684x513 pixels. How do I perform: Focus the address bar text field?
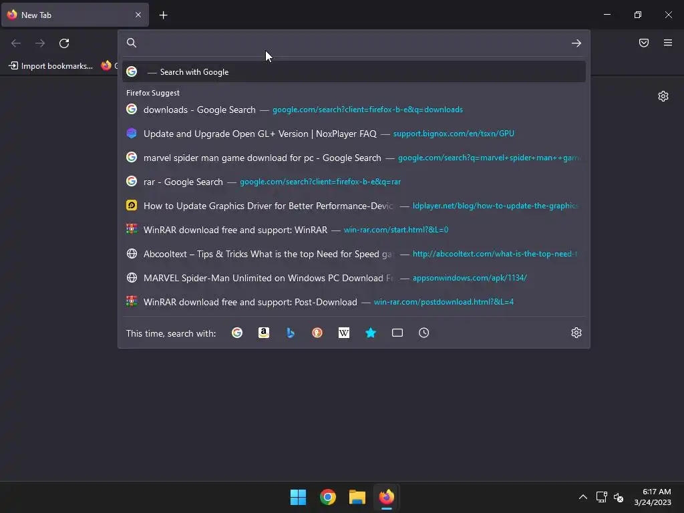pyautogui.click(x=354, y=43)
